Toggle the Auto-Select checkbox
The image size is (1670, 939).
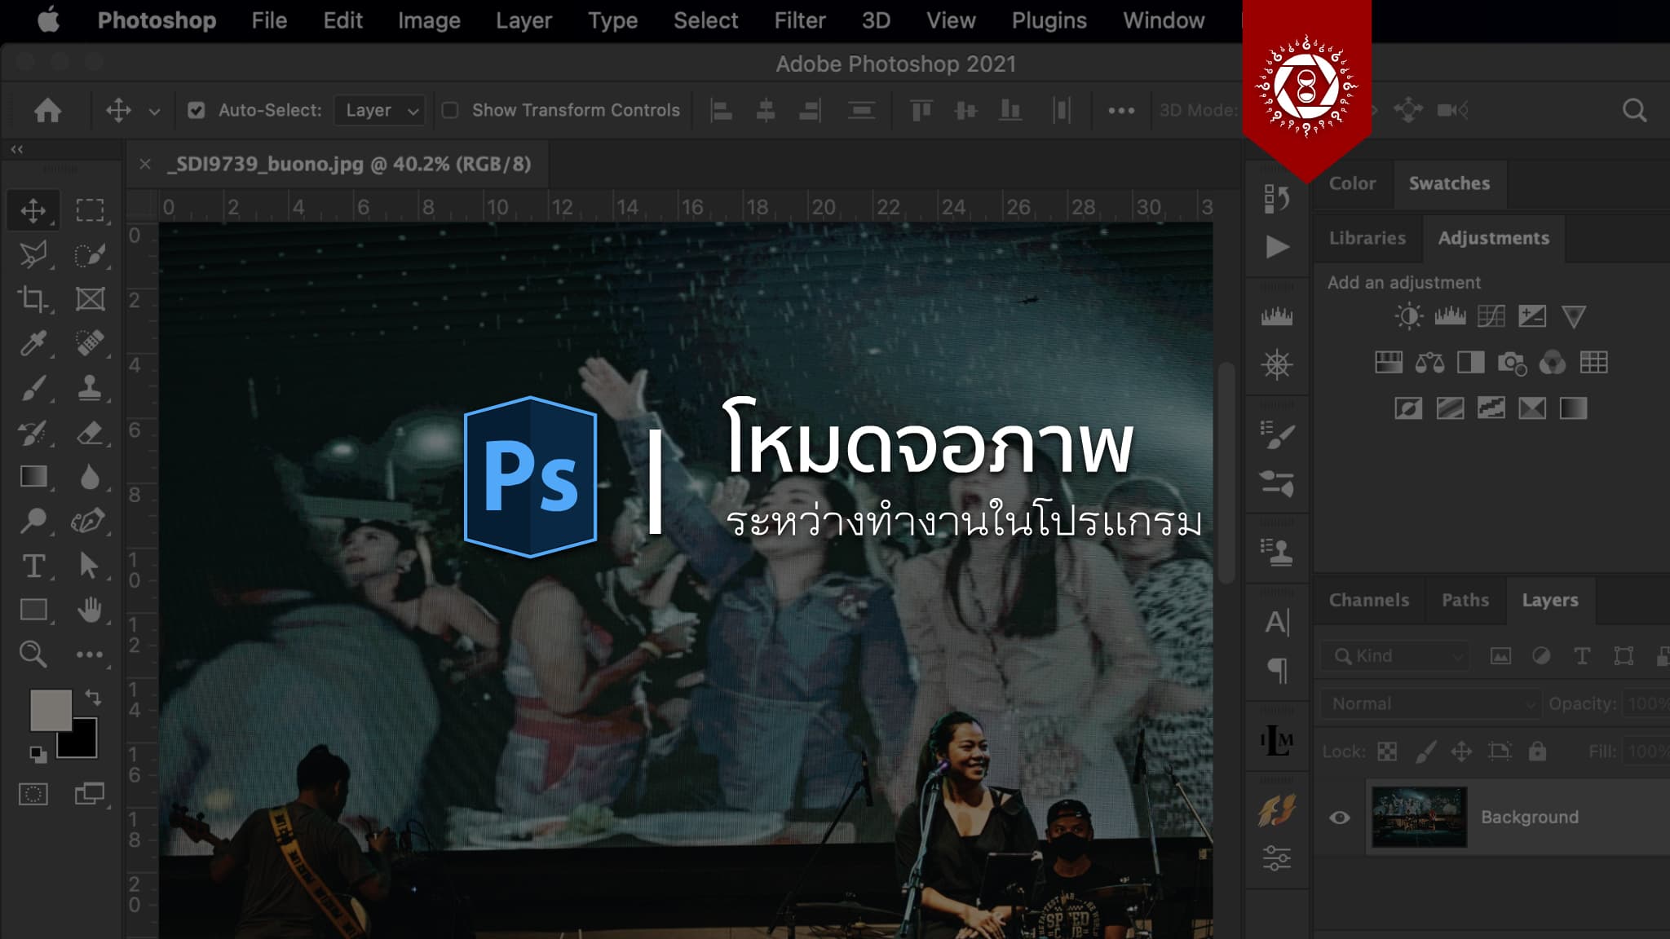(x=197, y=110)
